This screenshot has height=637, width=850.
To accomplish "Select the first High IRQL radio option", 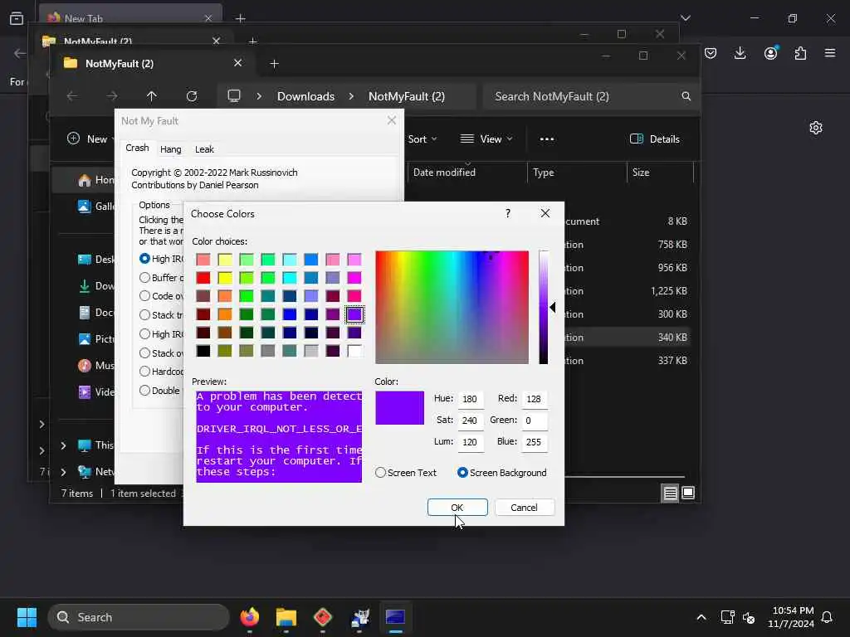I will 144,259.
